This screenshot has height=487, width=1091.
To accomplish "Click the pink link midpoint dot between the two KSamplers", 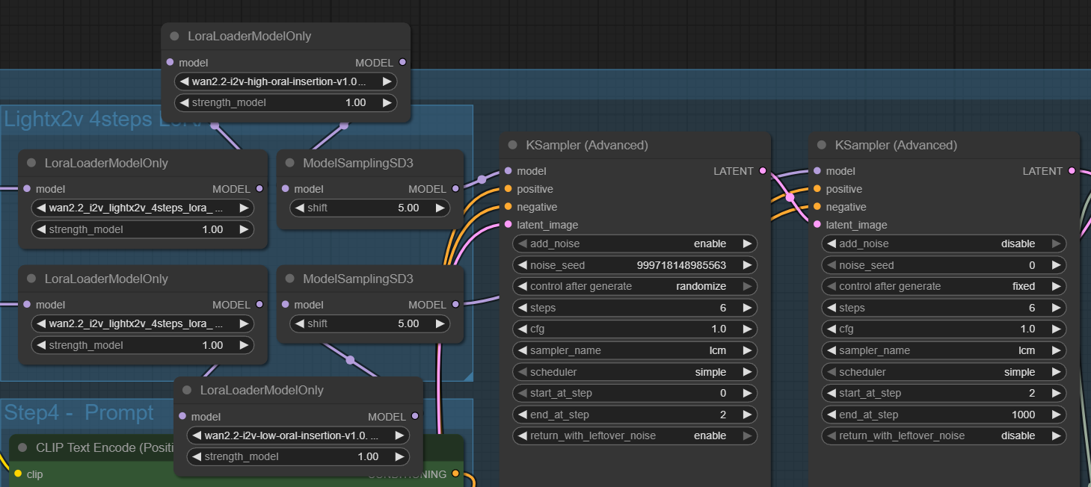I will [x=790, y=198].
